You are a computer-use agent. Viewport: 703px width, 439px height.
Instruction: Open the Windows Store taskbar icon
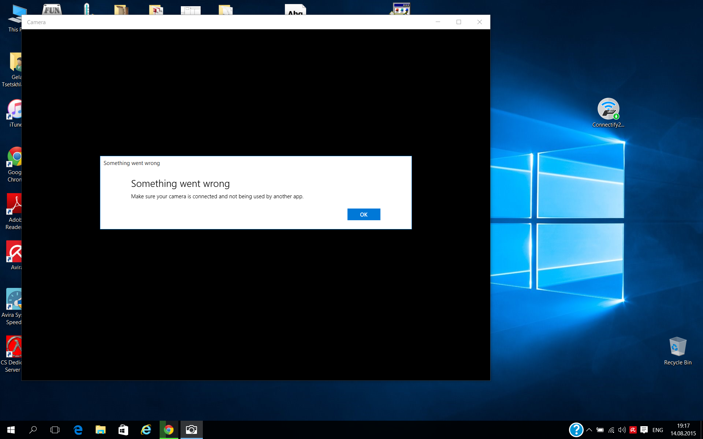pyautogui.click(x=123, y=430)
